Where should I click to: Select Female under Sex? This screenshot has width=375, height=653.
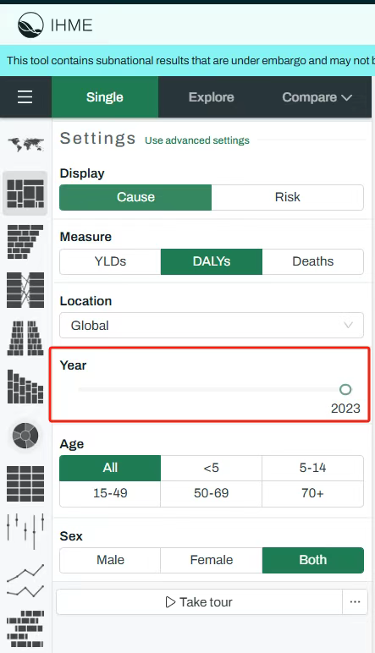212,560
